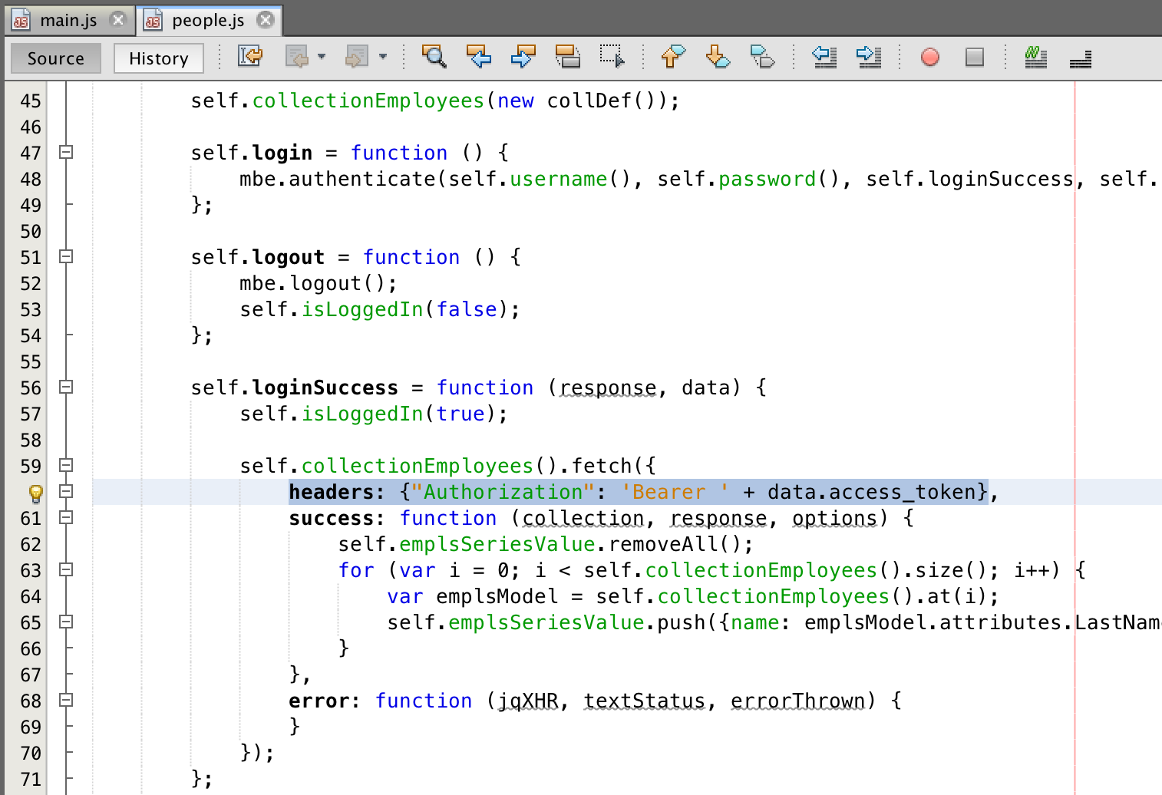Screen dimensions: 1162x795
Task: Start recording a macro with the red circle icon
Action: [929, 56]
